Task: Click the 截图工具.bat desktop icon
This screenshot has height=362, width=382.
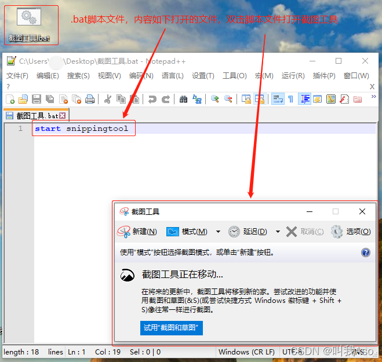Action: (29, 25)
